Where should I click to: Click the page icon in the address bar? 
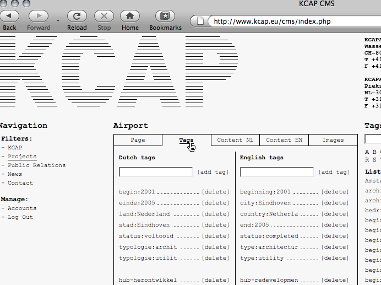tap(201, 21)
